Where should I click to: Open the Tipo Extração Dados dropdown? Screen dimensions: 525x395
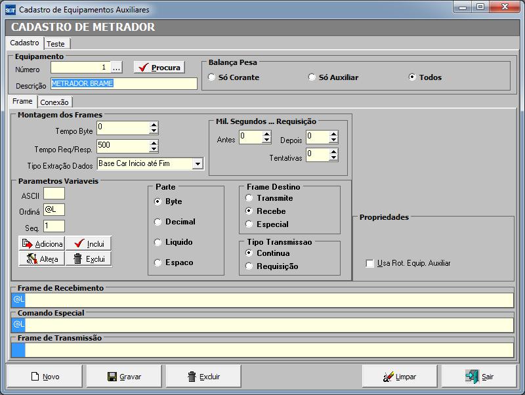click(x=198, y=163)
